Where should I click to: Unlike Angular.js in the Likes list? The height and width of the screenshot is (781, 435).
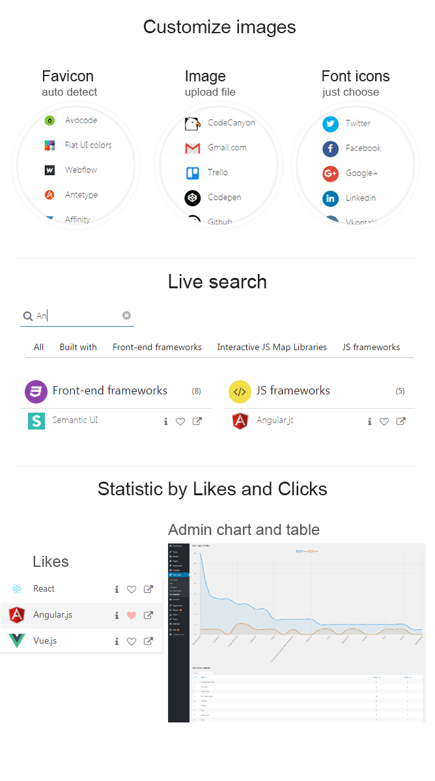[x=132, y=615]
